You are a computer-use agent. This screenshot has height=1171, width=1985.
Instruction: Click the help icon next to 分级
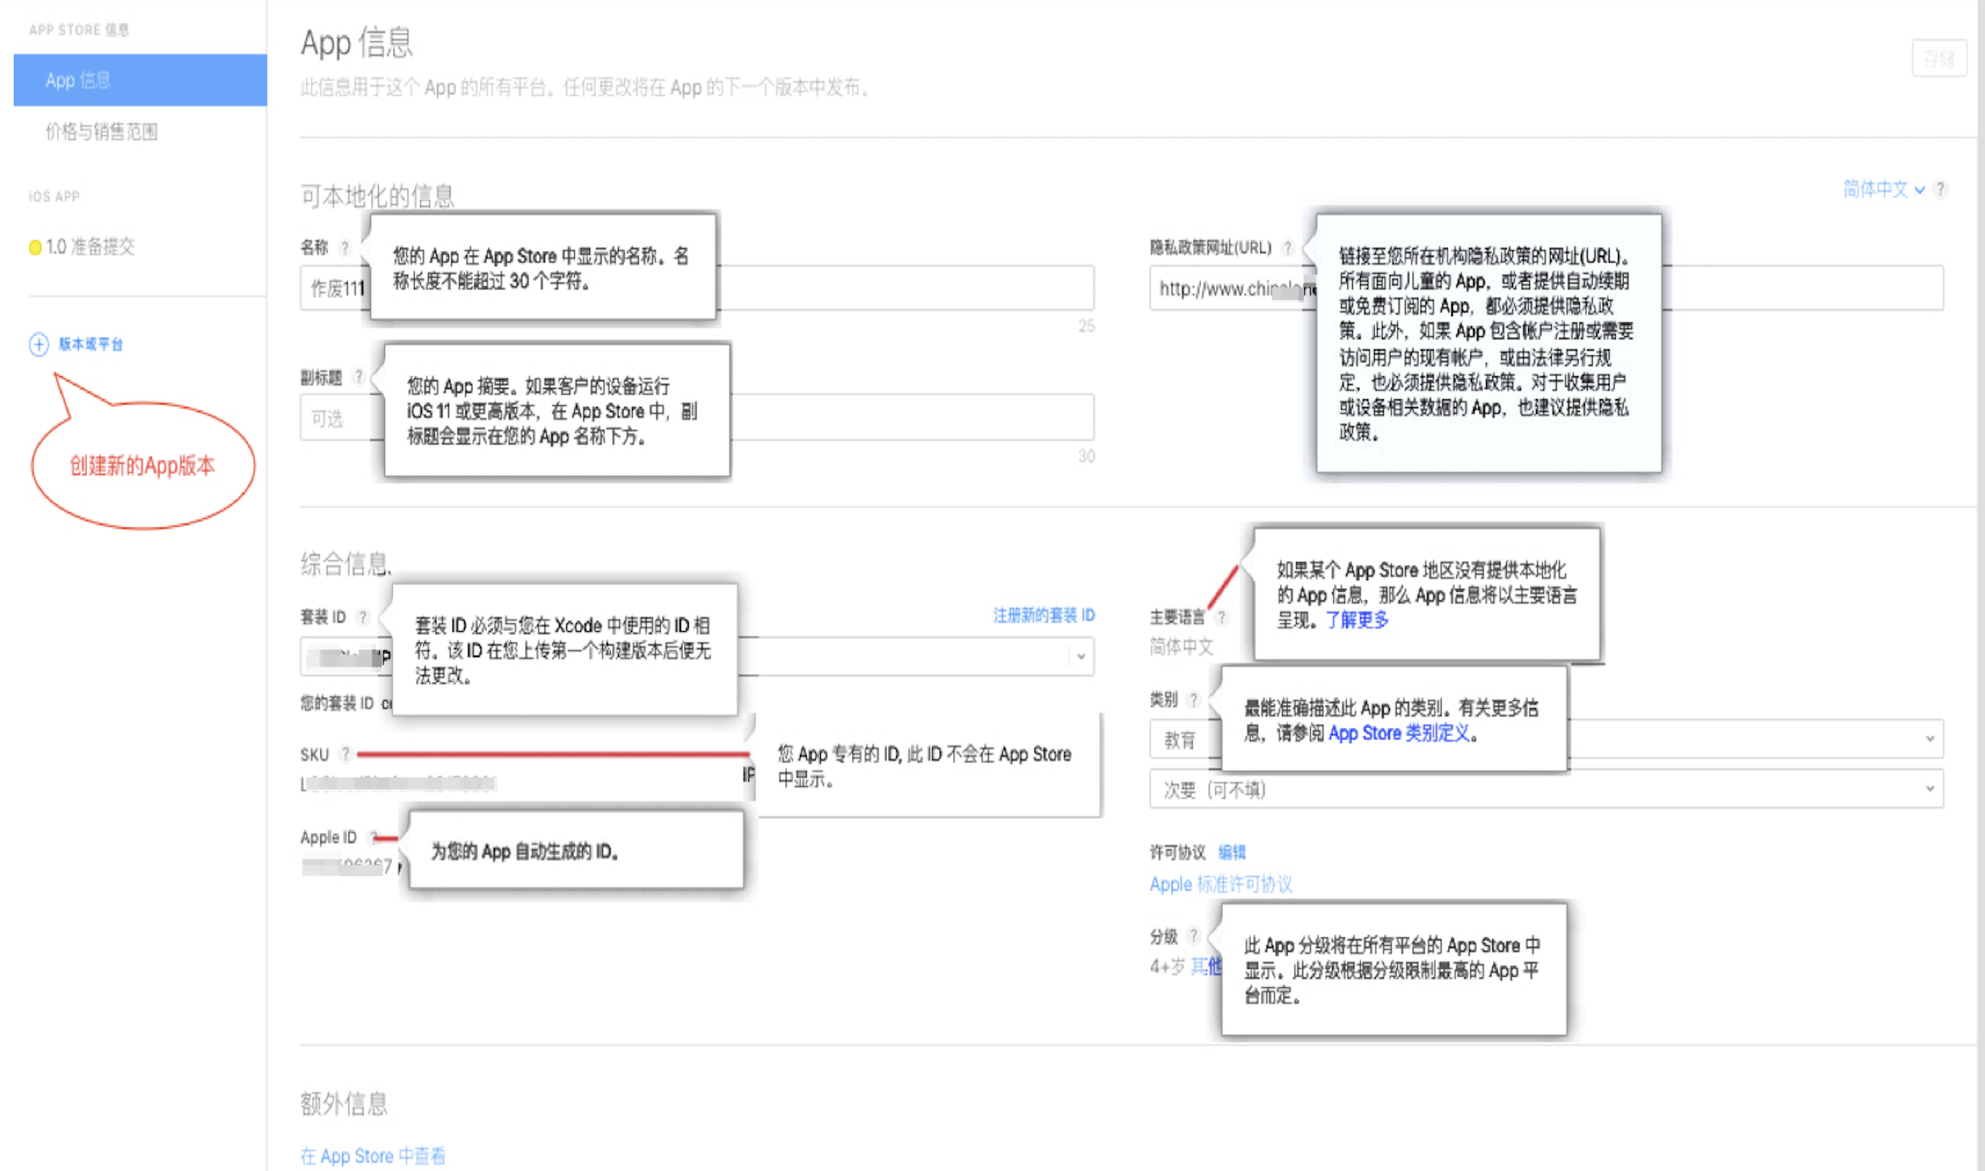click(1193, 936)
